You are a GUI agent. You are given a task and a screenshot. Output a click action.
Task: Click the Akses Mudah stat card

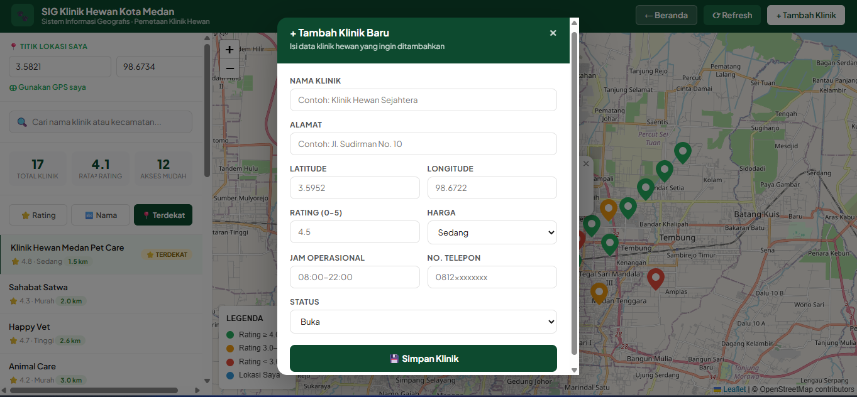click(163, 168)
